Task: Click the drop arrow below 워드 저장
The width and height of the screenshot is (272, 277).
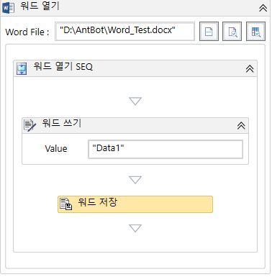Action: pos(135,228)
